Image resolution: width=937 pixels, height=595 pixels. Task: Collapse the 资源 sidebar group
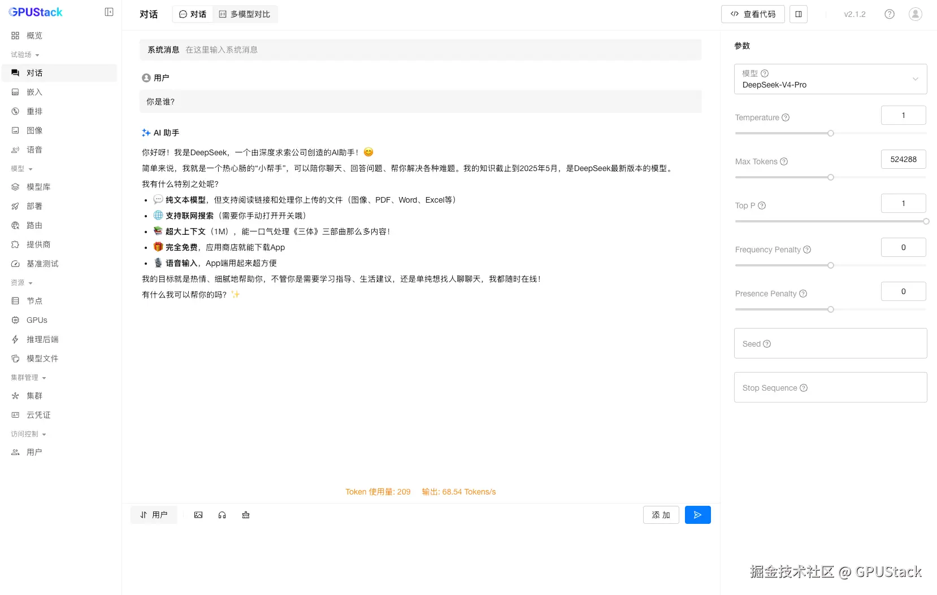click(x=22, y=283)
